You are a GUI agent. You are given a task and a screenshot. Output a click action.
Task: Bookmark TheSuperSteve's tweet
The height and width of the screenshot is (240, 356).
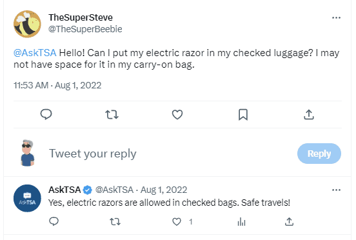point(243,114)
